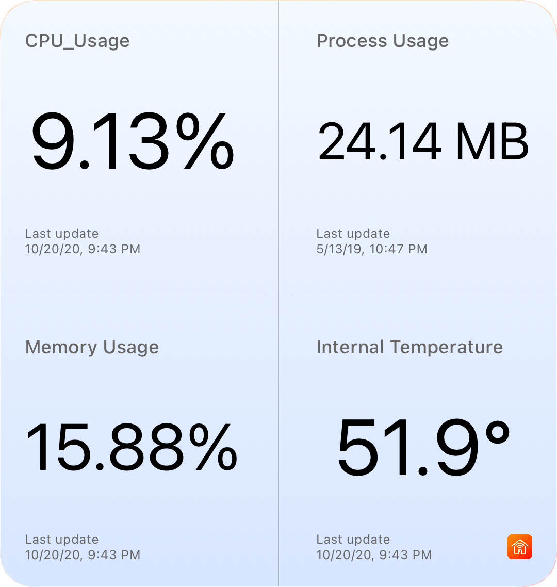Select the Process Usage title label
The width and height of the screenshot is (557, 587).
tap(383, 41)
